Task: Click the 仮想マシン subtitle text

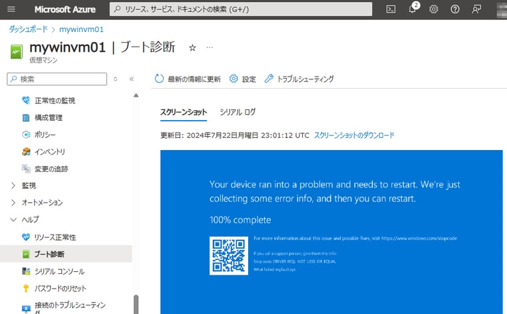Action: coord(43,60)
